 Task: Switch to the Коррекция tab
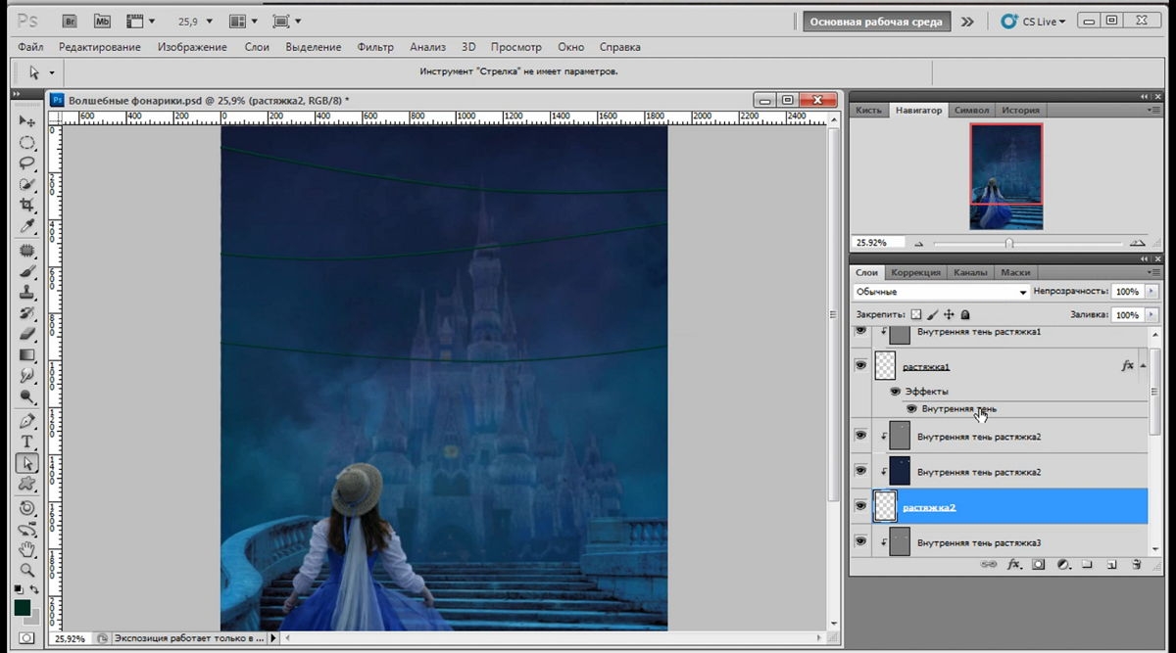916,272
